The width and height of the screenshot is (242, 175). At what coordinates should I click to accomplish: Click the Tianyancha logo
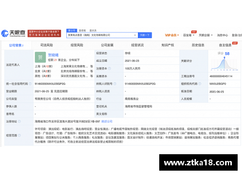[x=13, y=33]
